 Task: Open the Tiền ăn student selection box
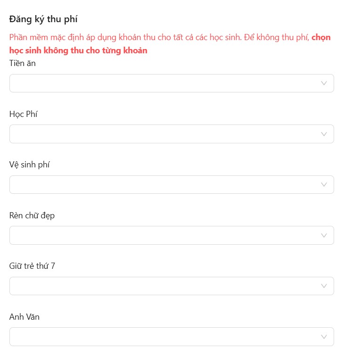point(165,83)
